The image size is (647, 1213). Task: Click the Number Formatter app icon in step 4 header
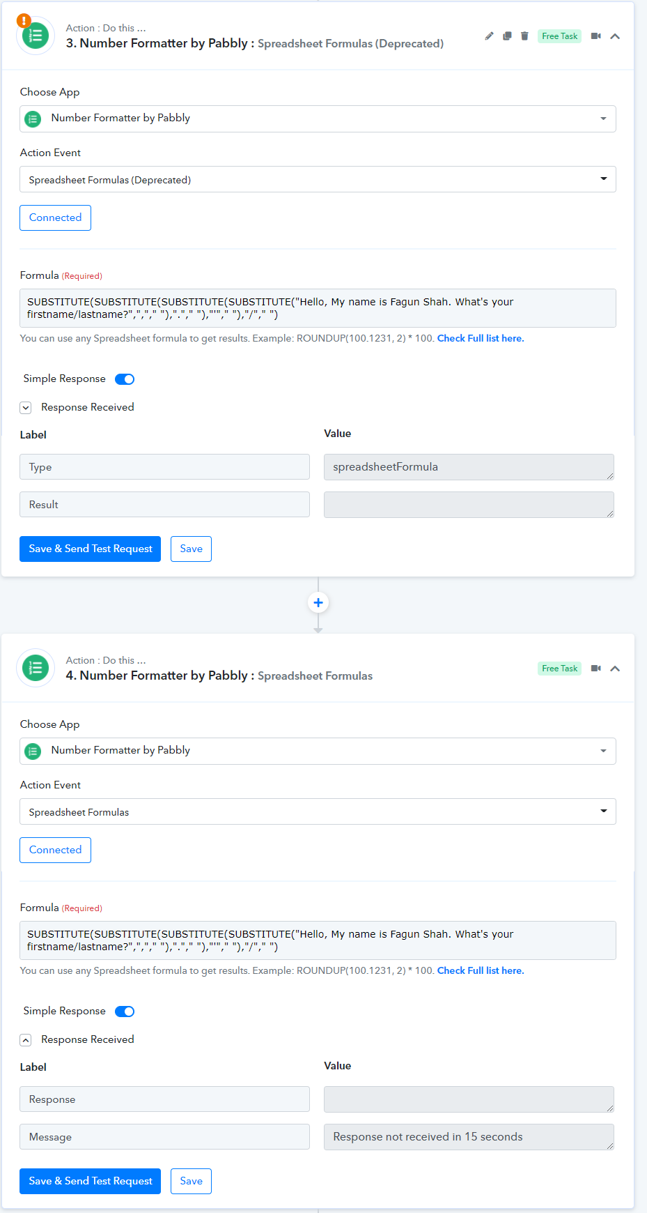(36, 668)
